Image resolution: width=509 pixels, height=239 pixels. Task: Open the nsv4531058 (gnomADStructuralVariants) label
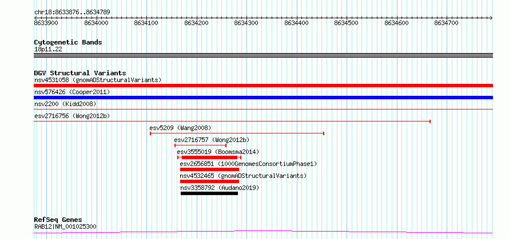[x=98, y=80]
